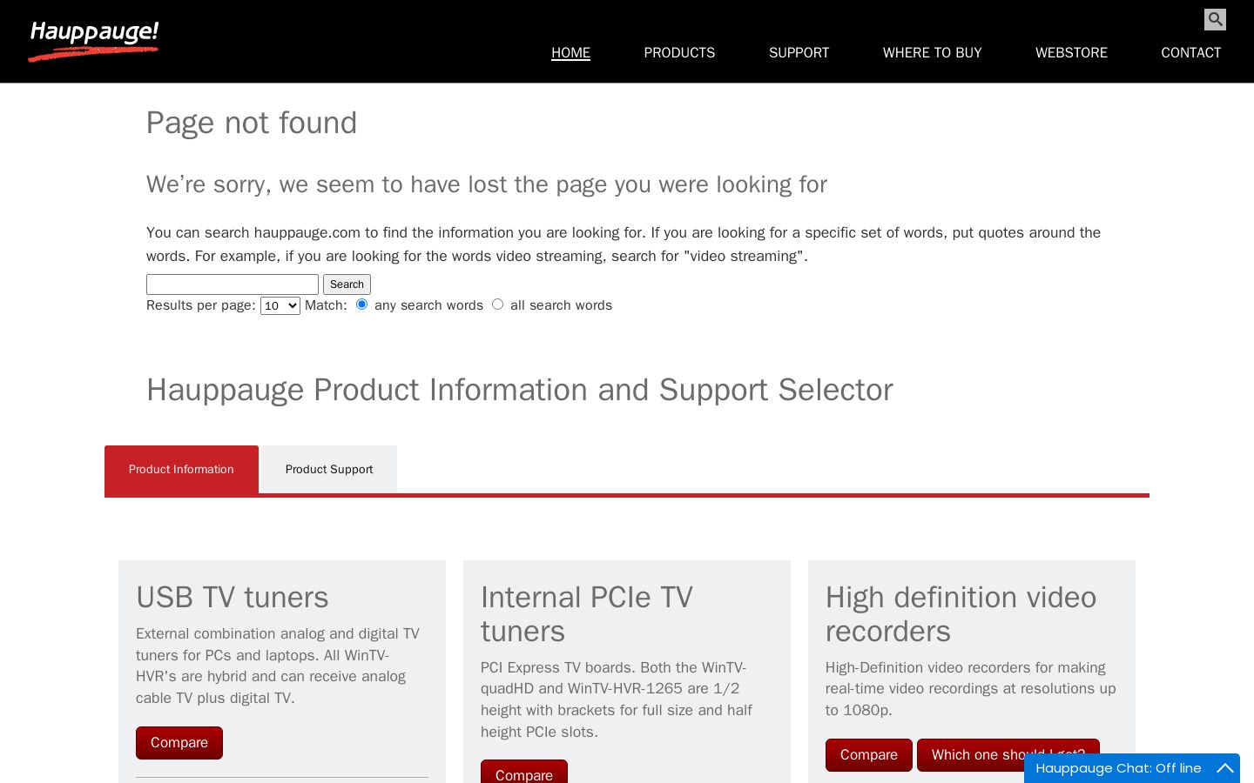This screenshot has height=783, width=1254.
Task: Open the CONTACT menu item
Action: pos(1190,53)
